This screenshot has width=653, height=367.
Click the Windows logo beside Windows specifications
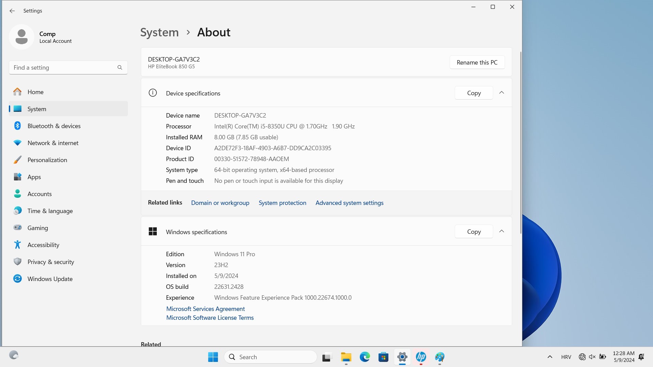pyautogui.click(x=153, y=231)
